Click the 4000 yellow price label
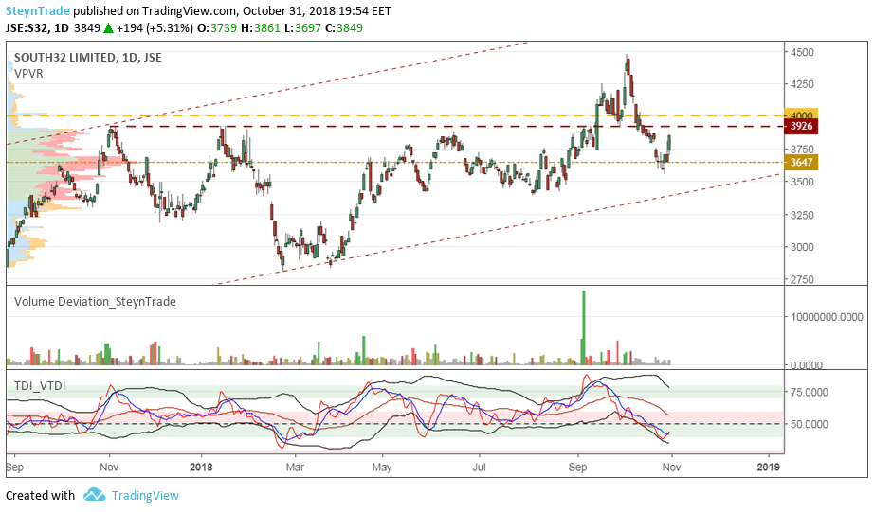 pyautogui.click(x=802, y=115)
